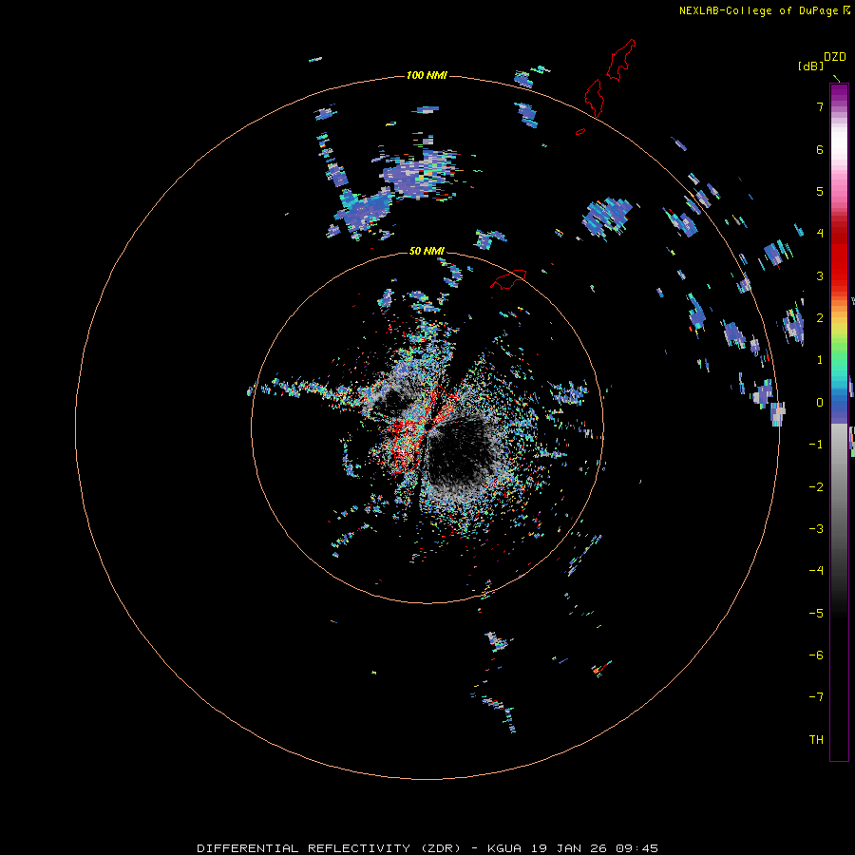The image size is (855, 855).
Task: Click the -5 value on the color scale
Action: click(816, 614)
